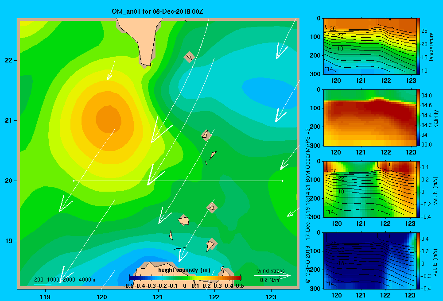Click the map title OM_an01 for 06-Dec-2019 00Z
Screen dimensions: 443x301
pyautogui.click(x=157, y=12)
